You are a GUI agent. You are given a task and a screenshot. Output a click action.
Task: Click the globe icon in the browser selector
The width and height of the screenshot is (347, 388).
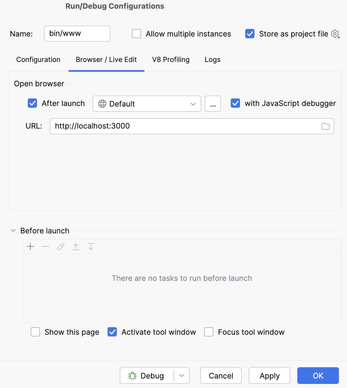pos(102,104)
